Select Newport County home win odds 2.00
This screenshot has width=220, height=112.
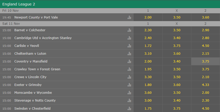click(148, 17)
